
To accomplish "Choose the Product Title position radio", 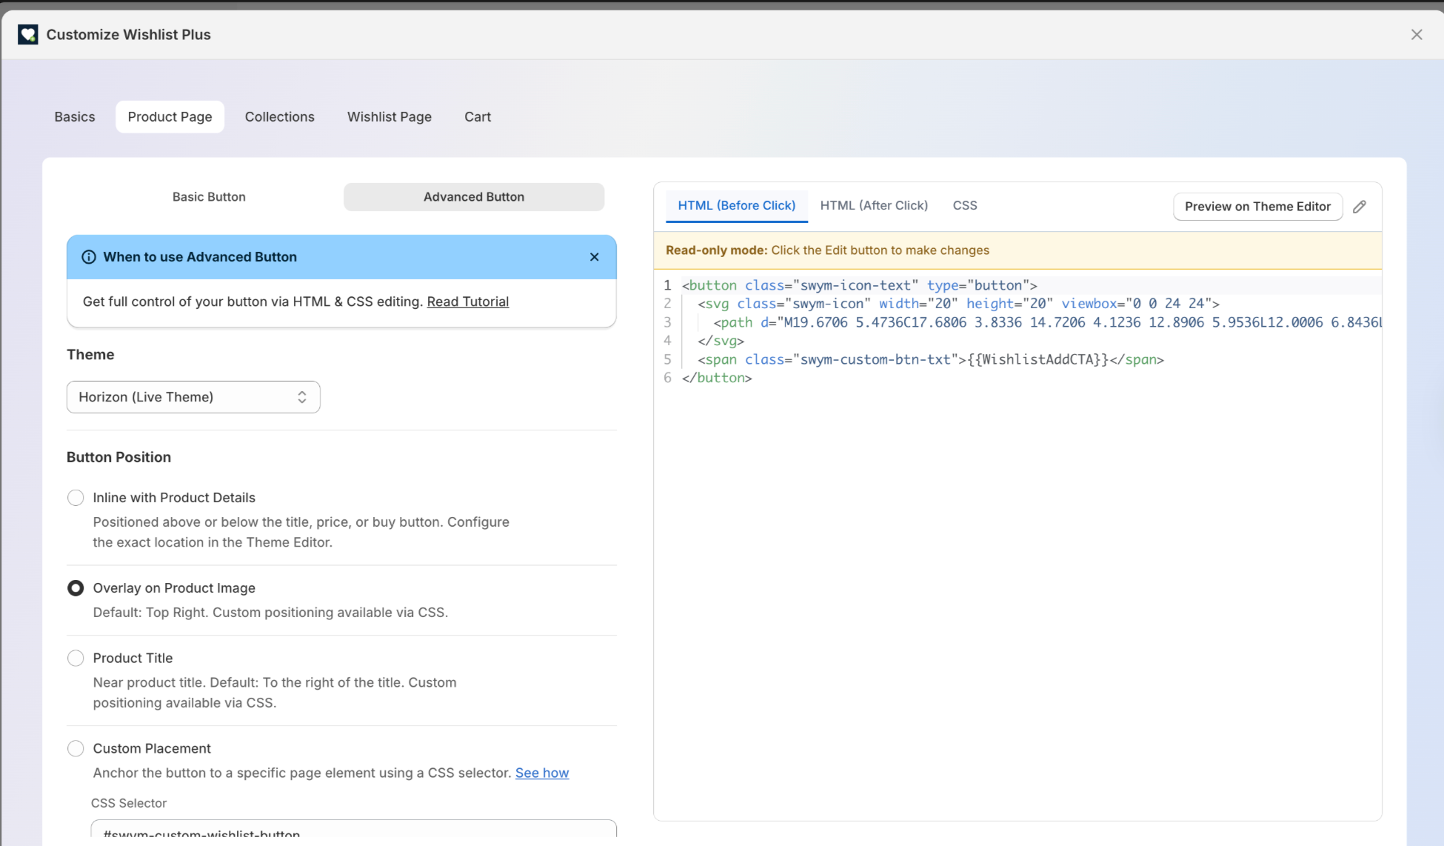I will point(76,659).
